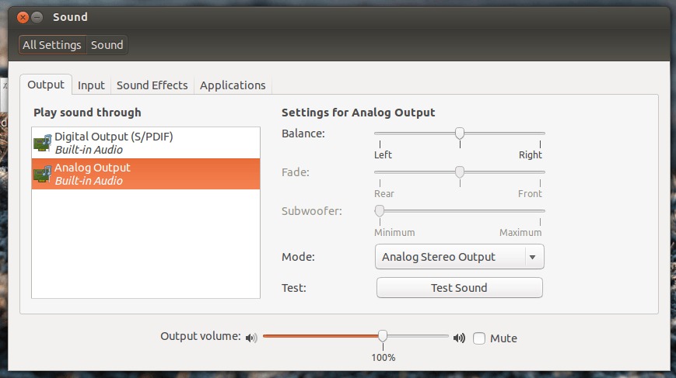Click the Sound breadcrumb button
The image size is (676, 378).
click(107, 45)
